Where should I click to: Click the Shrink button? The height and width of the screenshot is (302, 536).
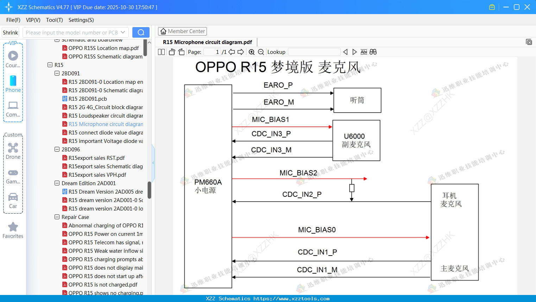pos(11,32)
